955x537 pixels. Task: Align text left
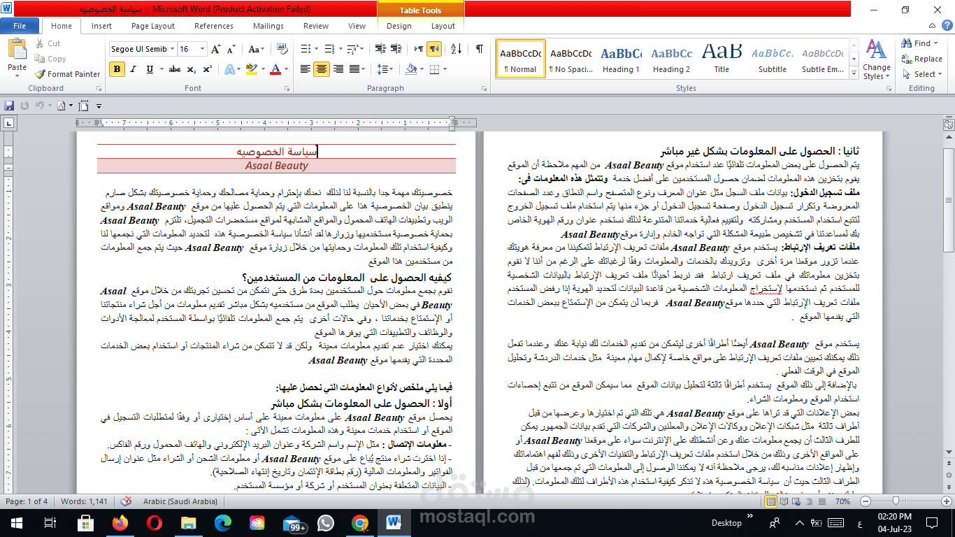coord(306,69)
